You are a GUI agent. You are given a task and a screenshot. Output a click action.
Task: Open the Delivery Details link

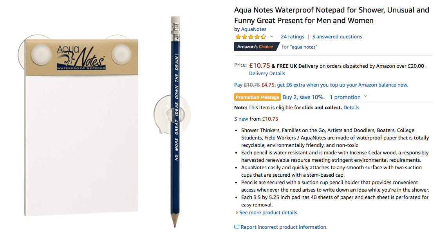click(x=267, y=74)
